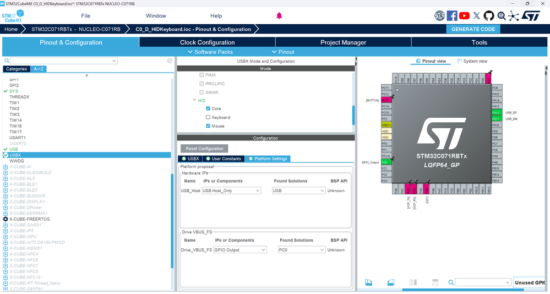Expand the Pinout dropdown menu
The width and height of the screenshot is (550, 294).
[x=283, y=52]
